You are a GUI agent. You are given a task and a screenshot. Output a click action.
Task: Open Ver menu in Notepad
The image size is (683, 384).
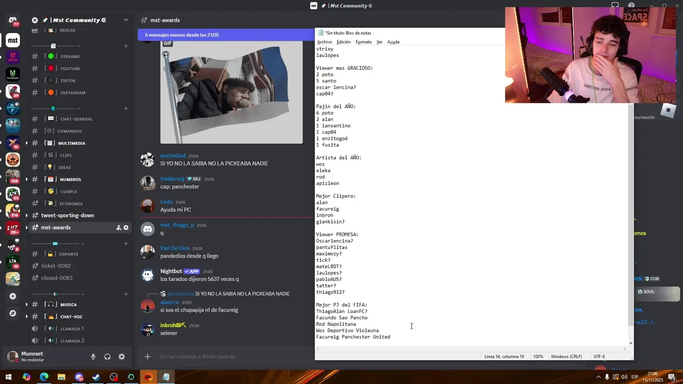tap(379, 42)
